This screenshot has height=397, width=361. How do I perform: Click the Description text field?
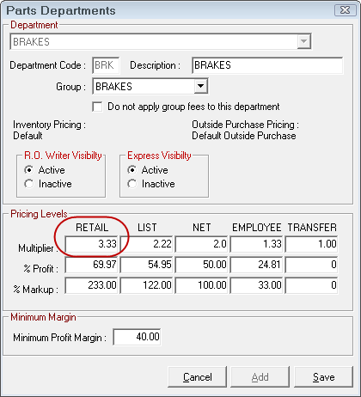click(267, 65)
